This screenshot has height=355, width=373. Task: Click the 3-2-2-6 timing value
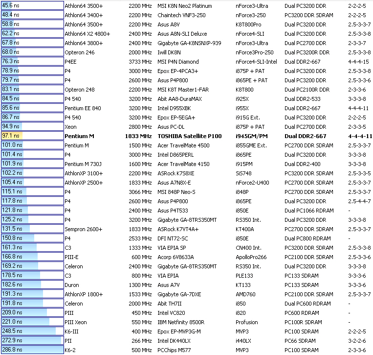click(x=357, y=341)
